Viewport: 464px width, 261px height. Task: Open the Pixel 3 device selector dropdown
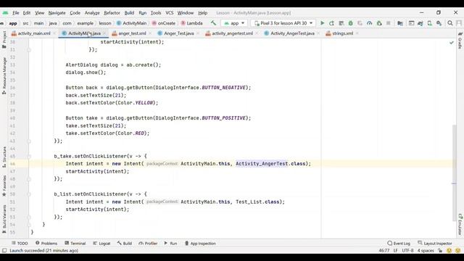[x=283, y=23]
